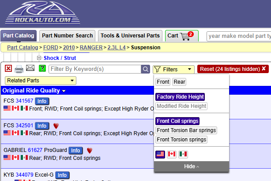Click the Suspension breadcrumb text
This screenshot has width=271, height=181.
pyautogui.click(x=146, y=48)
